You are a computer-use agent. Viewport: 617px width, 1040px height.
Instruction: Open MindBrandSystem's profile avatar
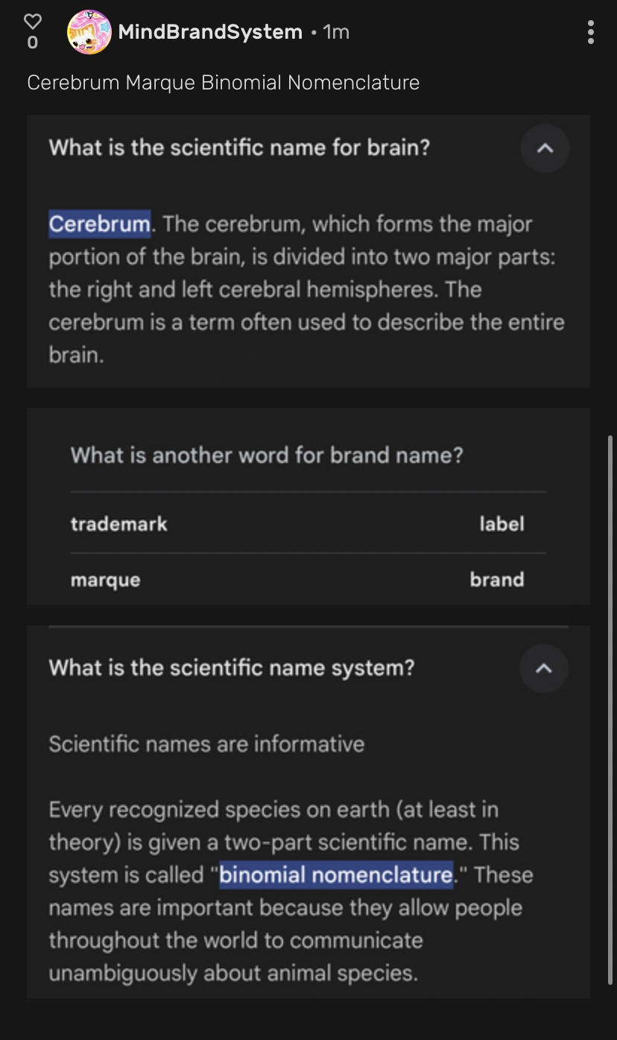point(89,32)
